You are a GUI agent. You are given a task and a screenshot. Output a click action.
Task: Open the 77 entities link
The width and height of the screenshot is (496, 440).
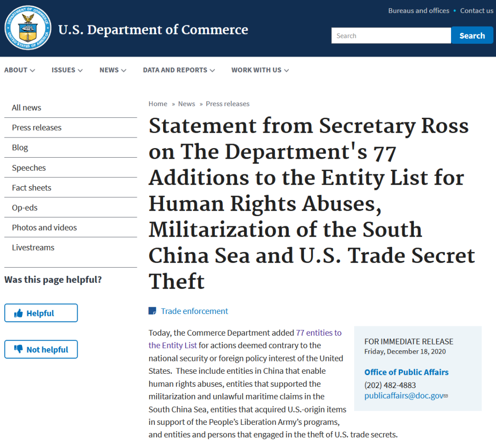pyautogui.click(x=319, y=333)
